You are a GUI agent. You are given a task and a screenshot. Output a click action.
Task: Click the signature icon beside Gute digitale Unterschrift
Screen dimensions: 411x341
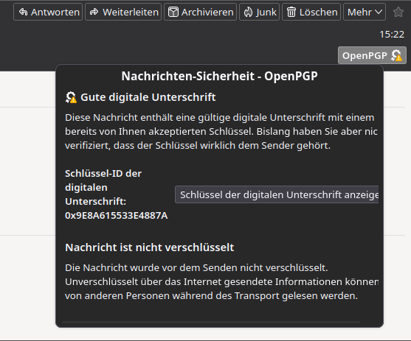[71, 97]
